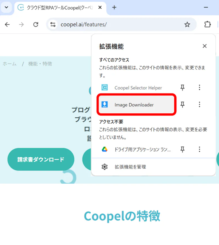Image resolution: width=219 pixels, height=245 pixels.
Task: Click the Image Downloader extension icon
Action: point(105,104)
